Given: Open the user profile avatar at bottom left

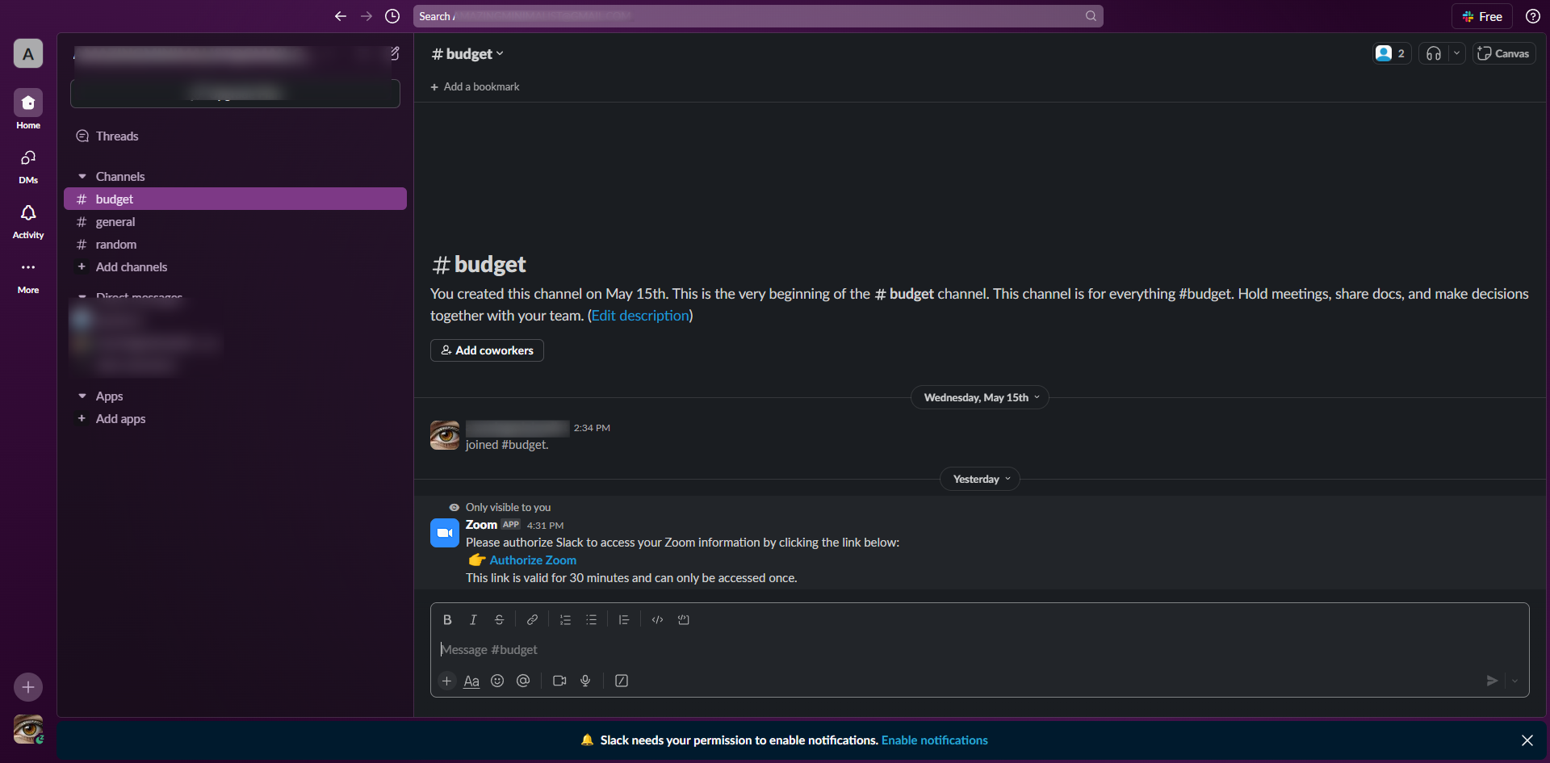Looking at the screenshot, I should [28, 729].
